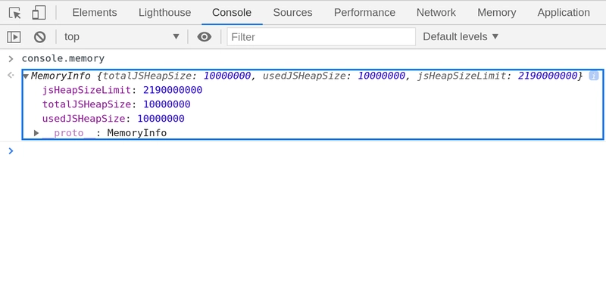606x301 pixels.
Task: Expand the __proto__ MemoryInfo entry
Action: [36, 133]
